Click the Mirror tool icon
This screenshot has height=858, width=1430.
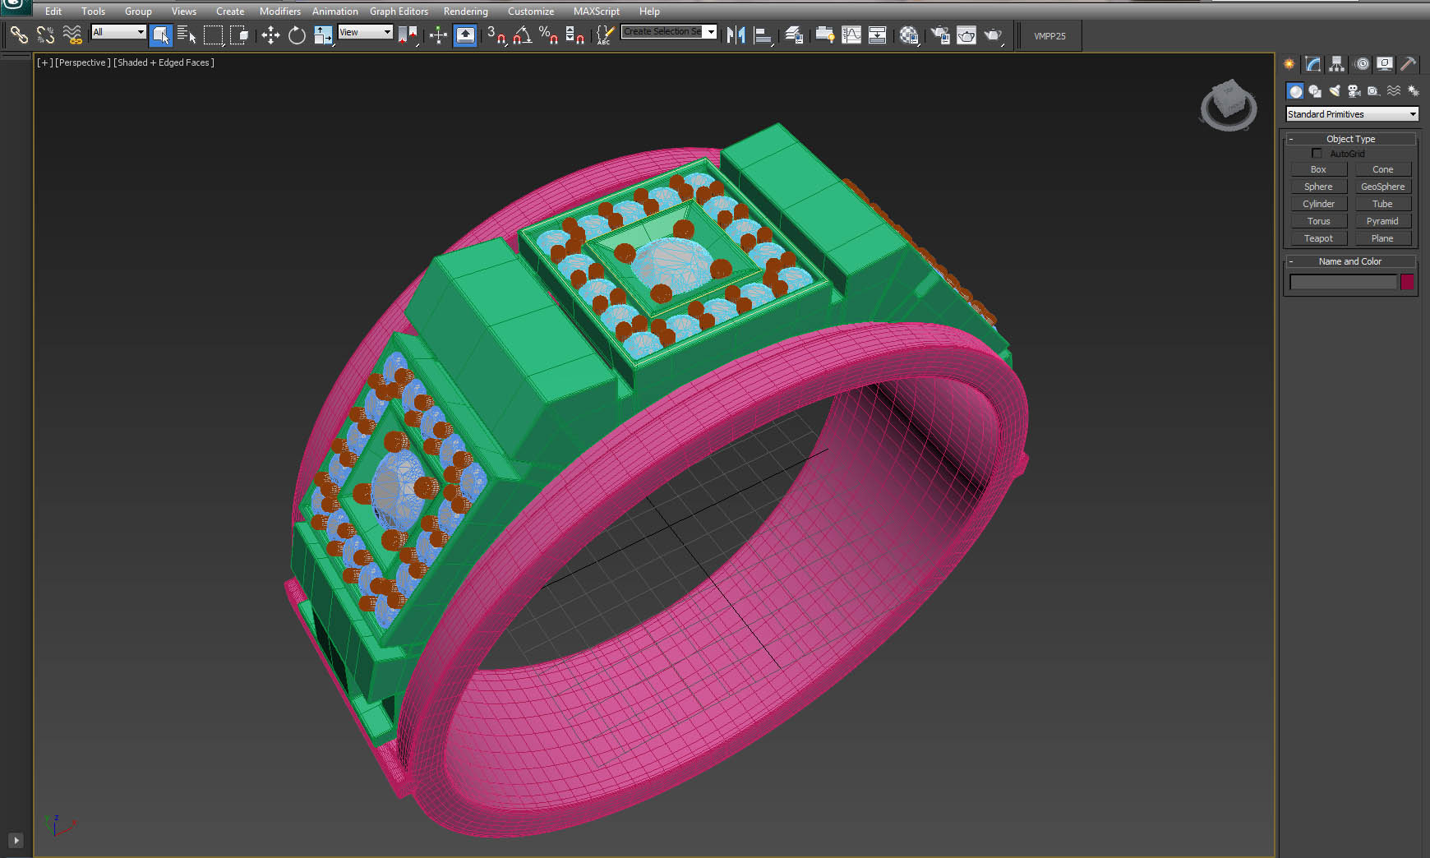[736, 35]
